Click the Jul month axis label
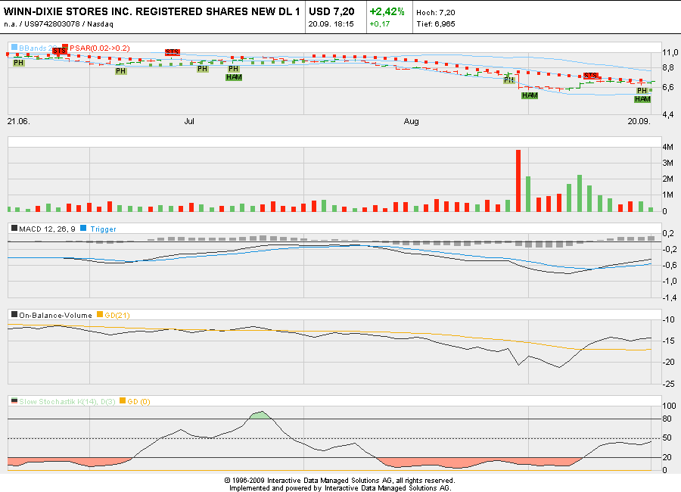The image size is (681, 492). 189,121
